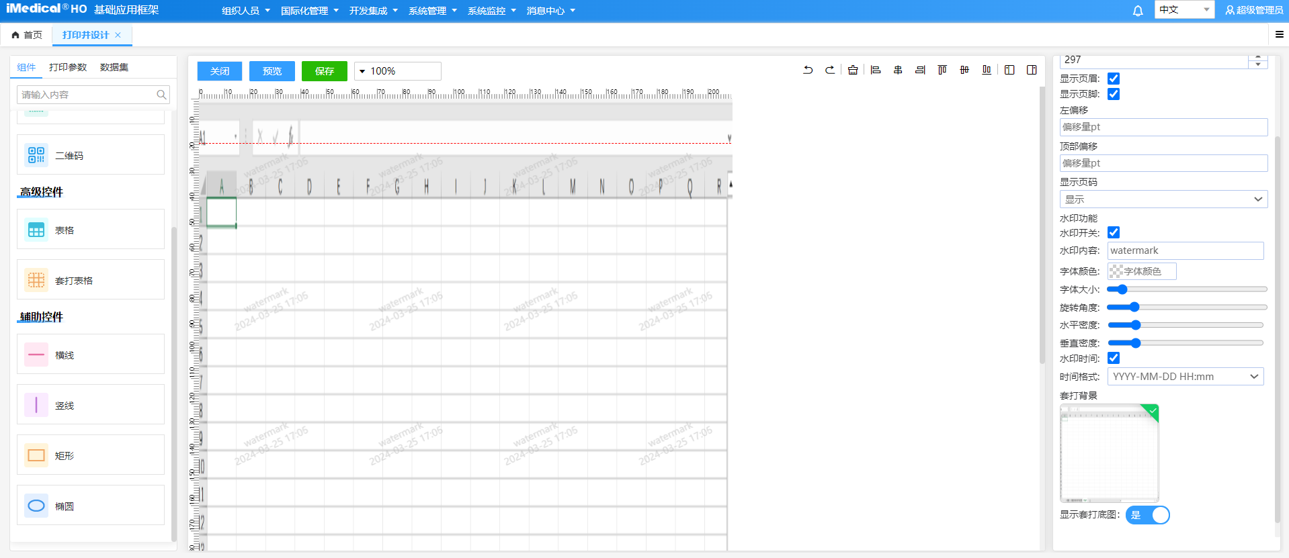The image size is (1289, 558).
Task: Disable the 水印开关 checkbox
Action: coord(1114,232)
